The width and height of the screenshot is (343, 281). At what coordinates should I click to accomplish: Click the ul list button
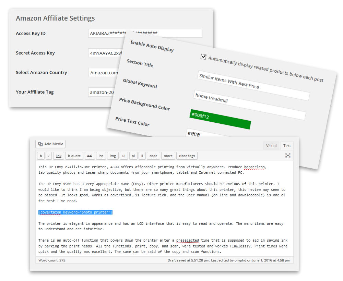point(124,156)
